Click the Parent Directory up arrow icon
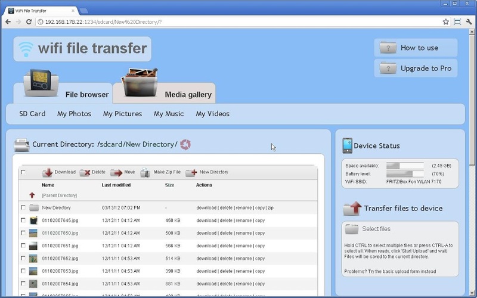 pos(32,195)
